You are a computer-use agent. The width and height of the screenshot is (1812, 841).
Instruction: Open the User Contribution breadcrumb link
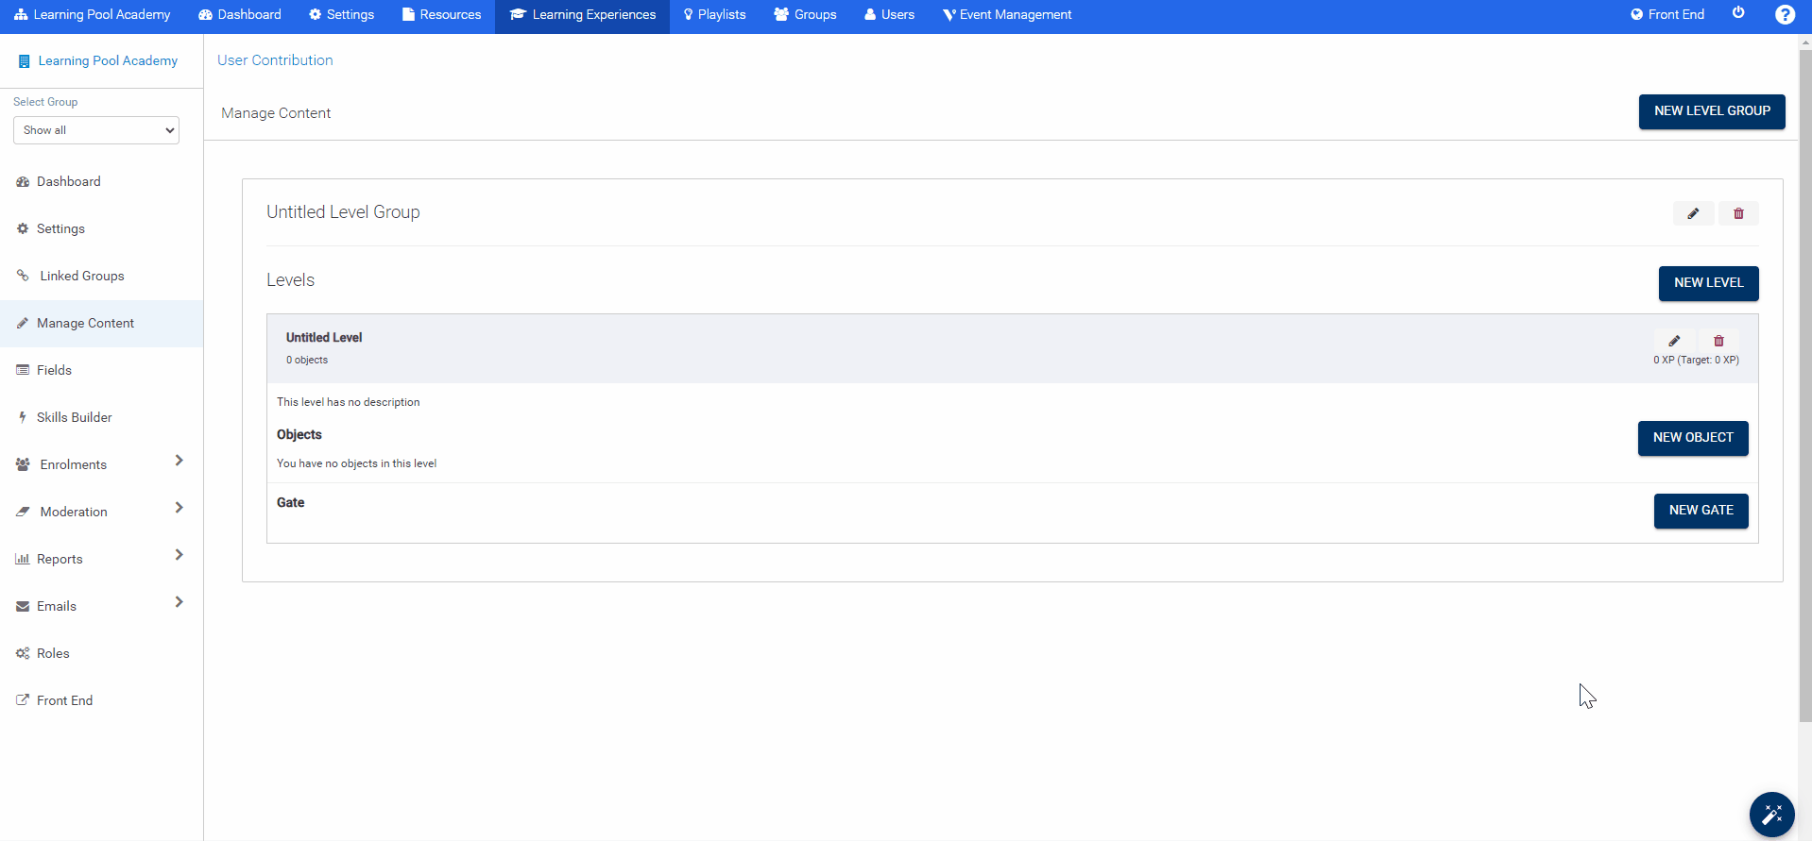[x=275, y=60]
